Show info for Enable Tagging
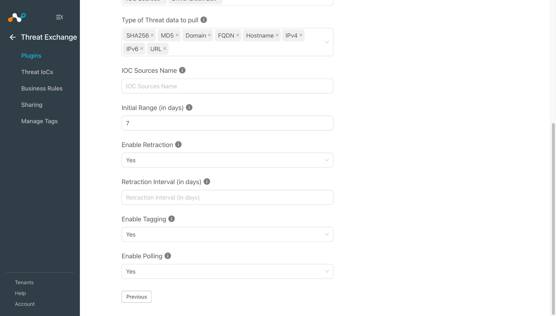This screenshot has height=316, width=556. coord(172,219)
